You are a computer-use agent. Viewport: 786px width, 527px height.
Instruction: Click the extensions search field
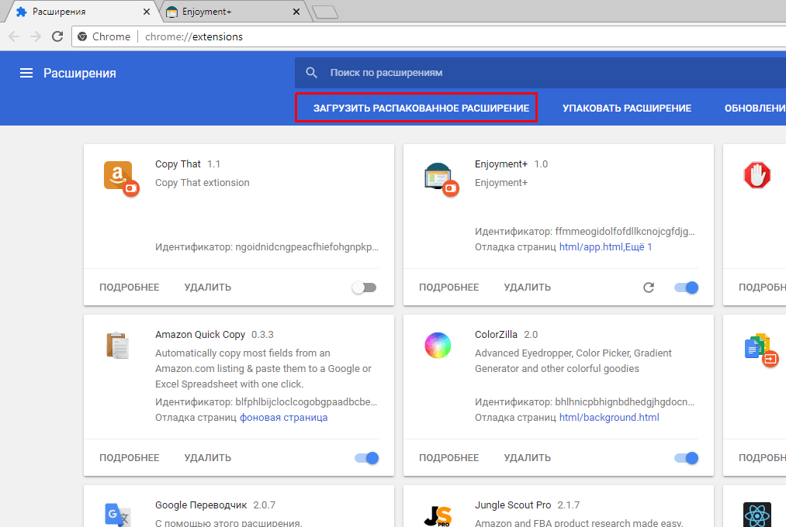click(x=540, y=73)
